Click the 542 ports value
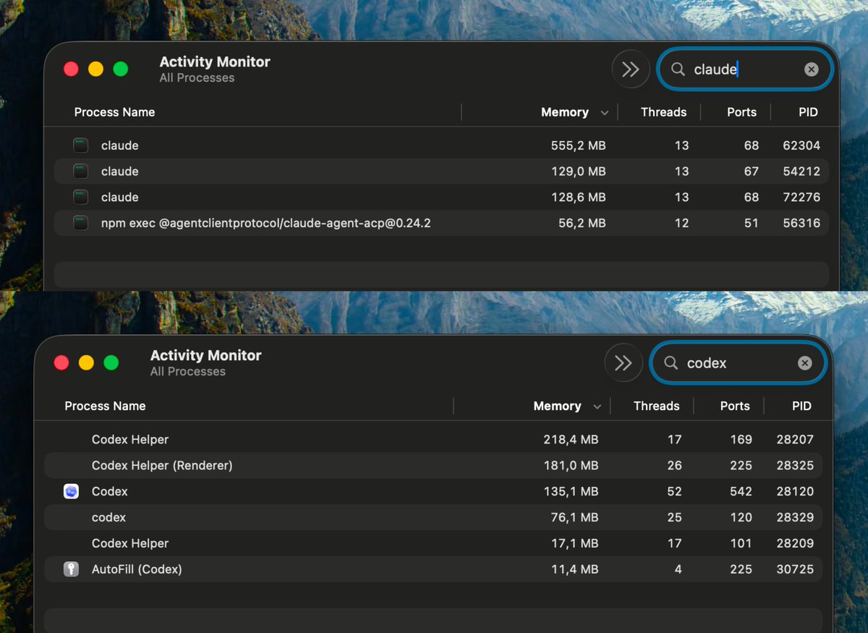Screen dimensions: 868x633 click(x=741, y=491)
